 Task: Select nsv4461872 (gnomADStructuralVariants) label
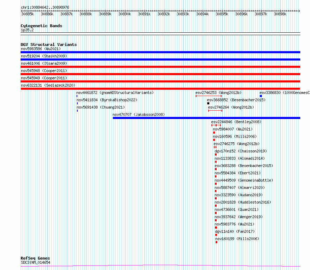pyautogui.click(x=115, y=93)
